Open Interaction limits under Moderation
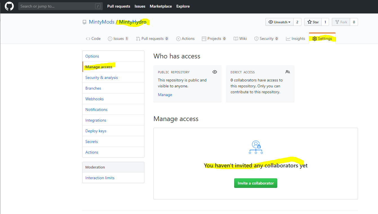378x214 pixels. [x=100, y=178]
